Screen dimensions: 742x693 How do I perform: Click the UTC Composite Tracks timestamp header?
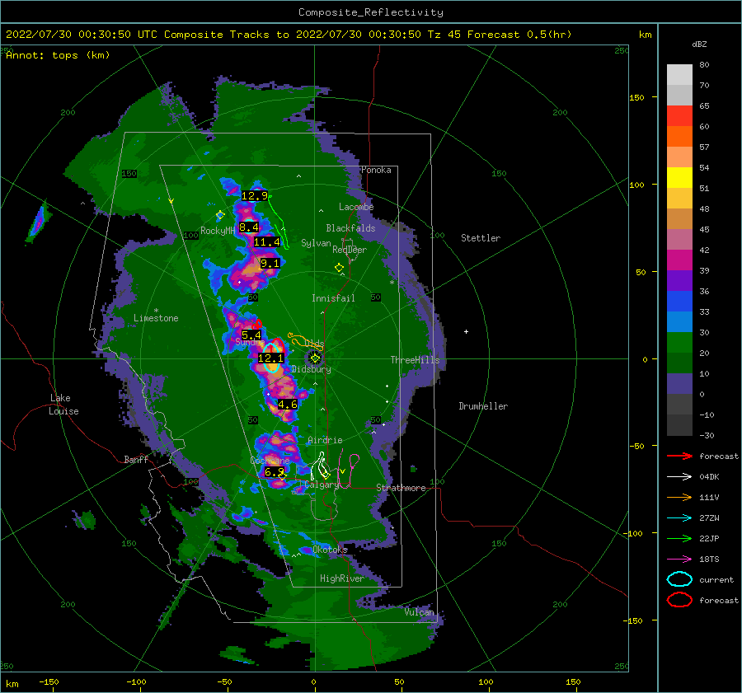289,35
